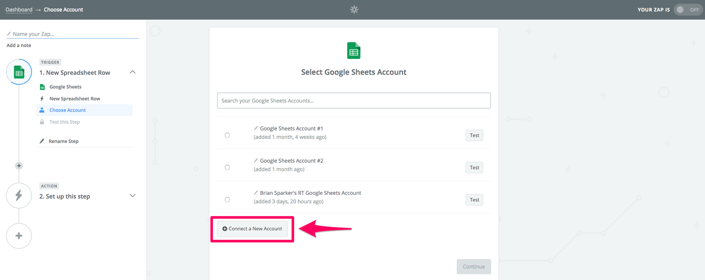Open the New Spreadsheet Row sidebar item

[x=75, y=98]
